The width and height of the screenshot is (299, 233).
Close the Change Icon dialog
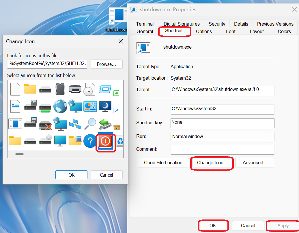point(121,41)
